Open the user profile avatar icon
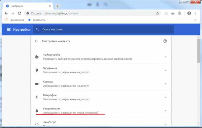 (x=189, y=13)
